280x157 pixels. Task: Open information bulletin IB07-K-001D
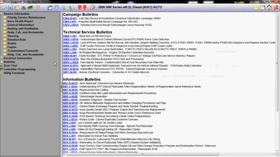click(x=70, y=83)
